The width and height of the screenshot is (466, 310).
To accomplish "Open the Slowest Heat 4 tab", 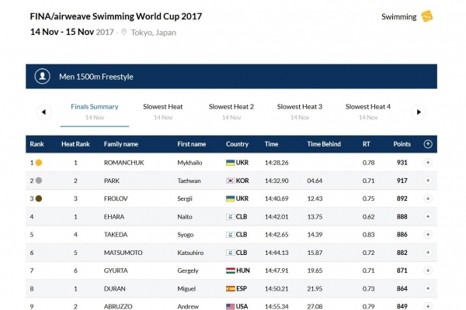I will 367,107.
